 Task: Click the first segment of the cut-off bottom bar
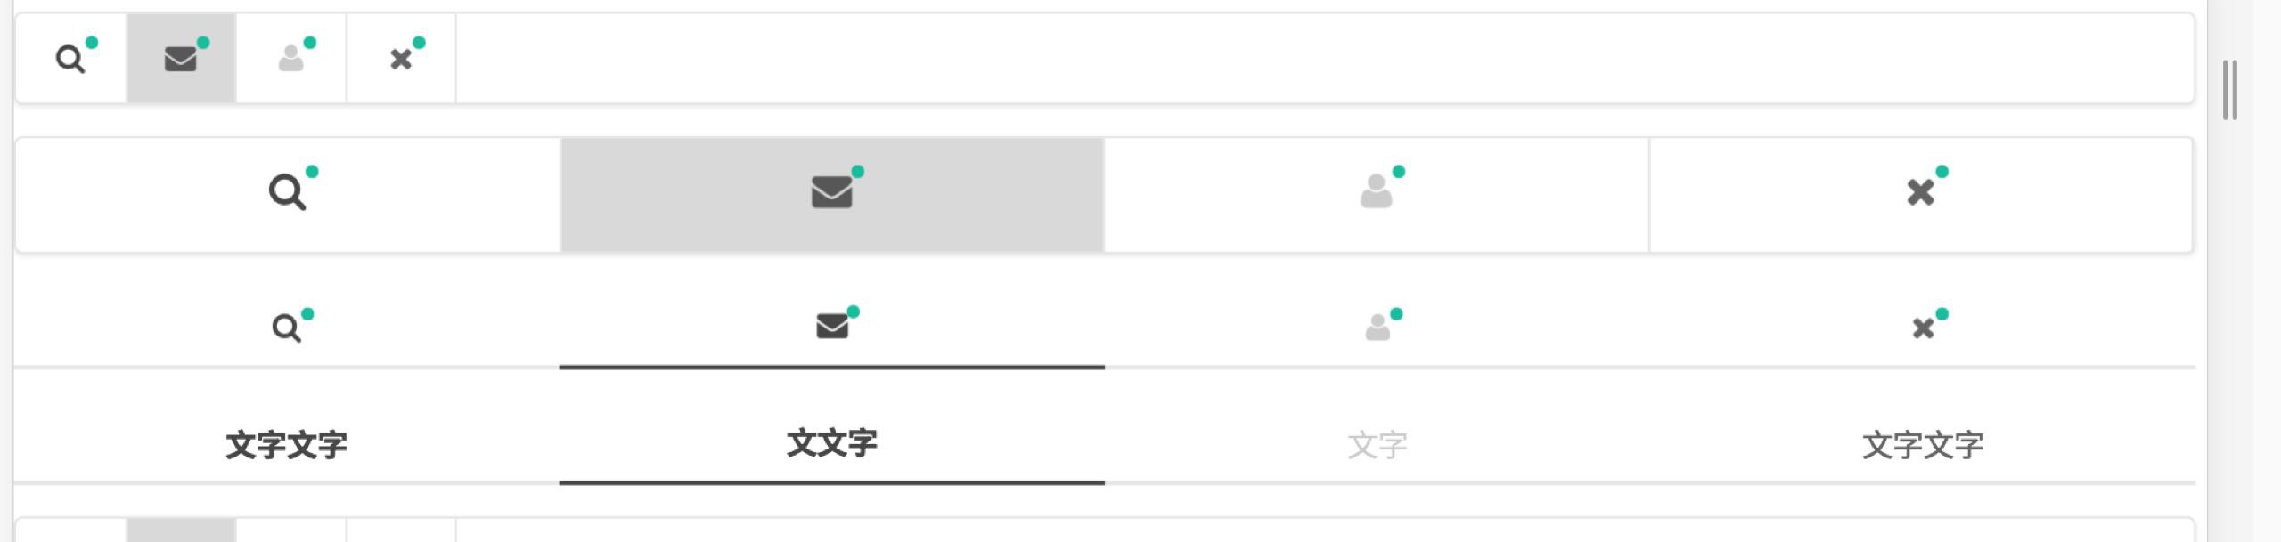(x=71, y=531)
